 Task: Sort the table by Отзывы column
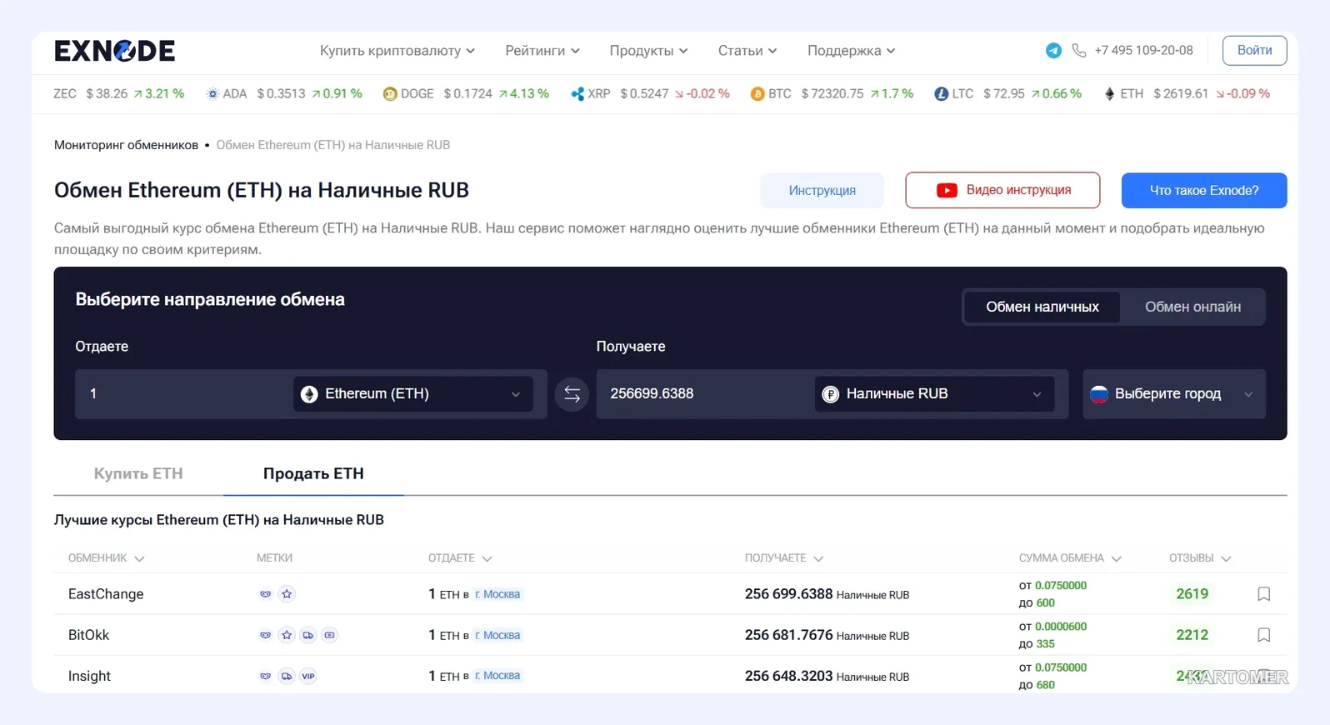[x=1200, y=558]
